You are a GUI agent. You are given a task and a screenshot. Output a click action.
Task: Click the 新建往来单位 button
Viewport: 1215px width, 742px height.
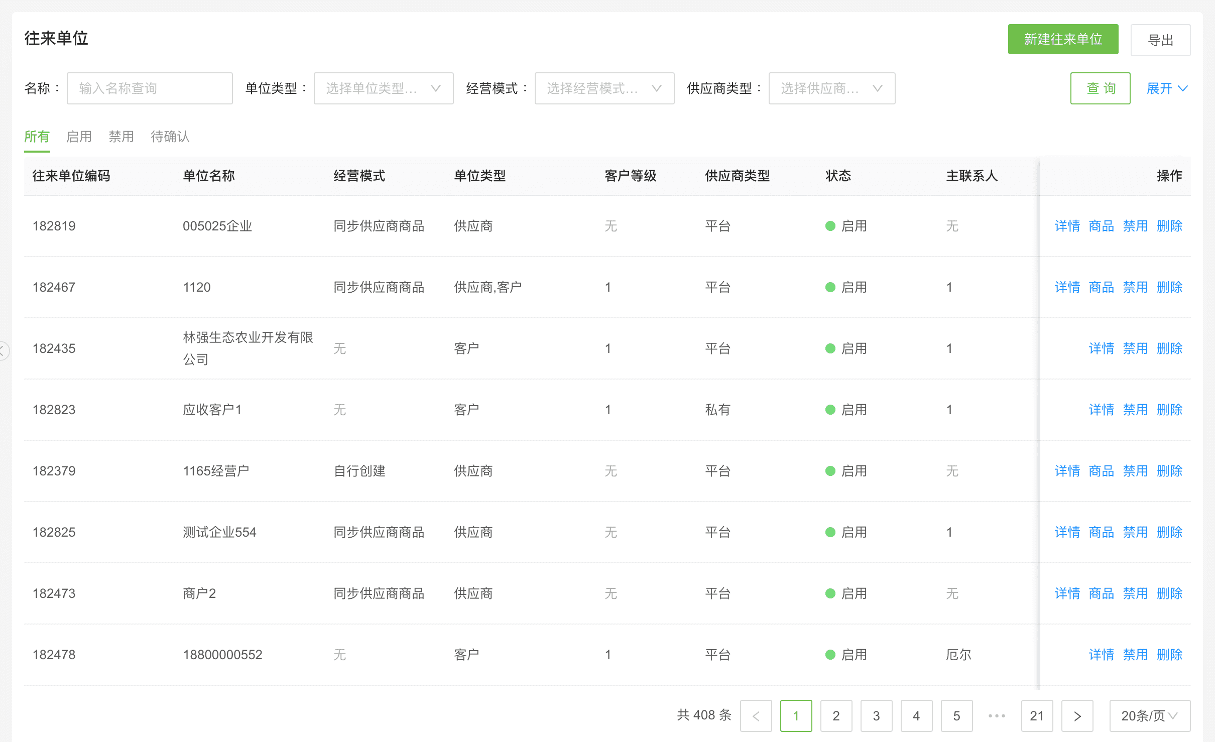1063,39
